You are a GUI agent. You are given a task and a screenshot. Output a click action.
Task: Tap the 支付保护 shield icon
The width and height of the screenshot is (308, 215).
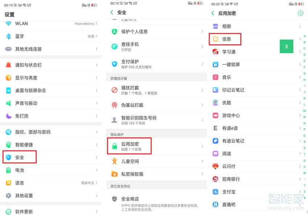[115, 64]
